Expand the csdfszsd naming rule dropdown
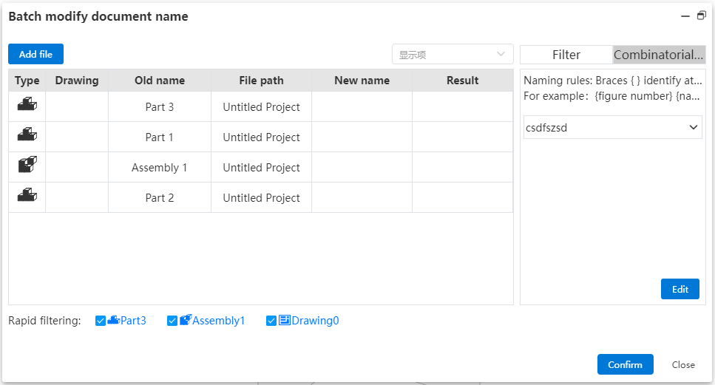Screen dimensions: 715x385 (x=612, y=128)
